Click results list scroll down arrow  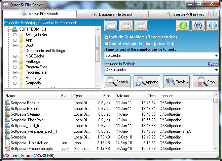coord(216,149)
